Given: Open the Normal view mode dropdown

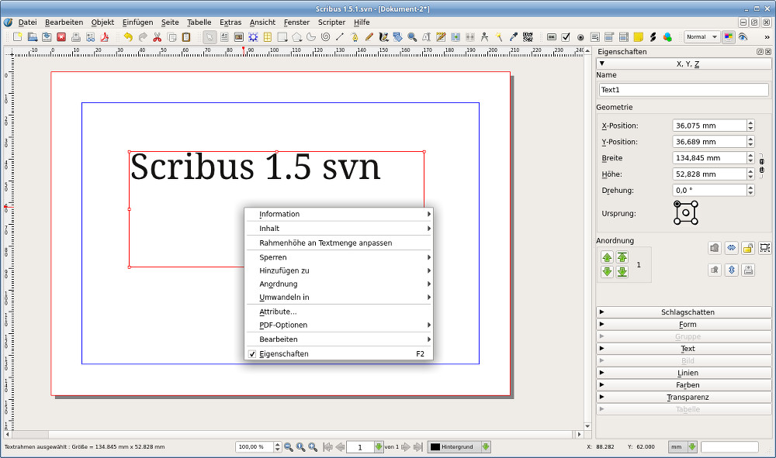Looking at the screenshot, I should click(702, 37).
